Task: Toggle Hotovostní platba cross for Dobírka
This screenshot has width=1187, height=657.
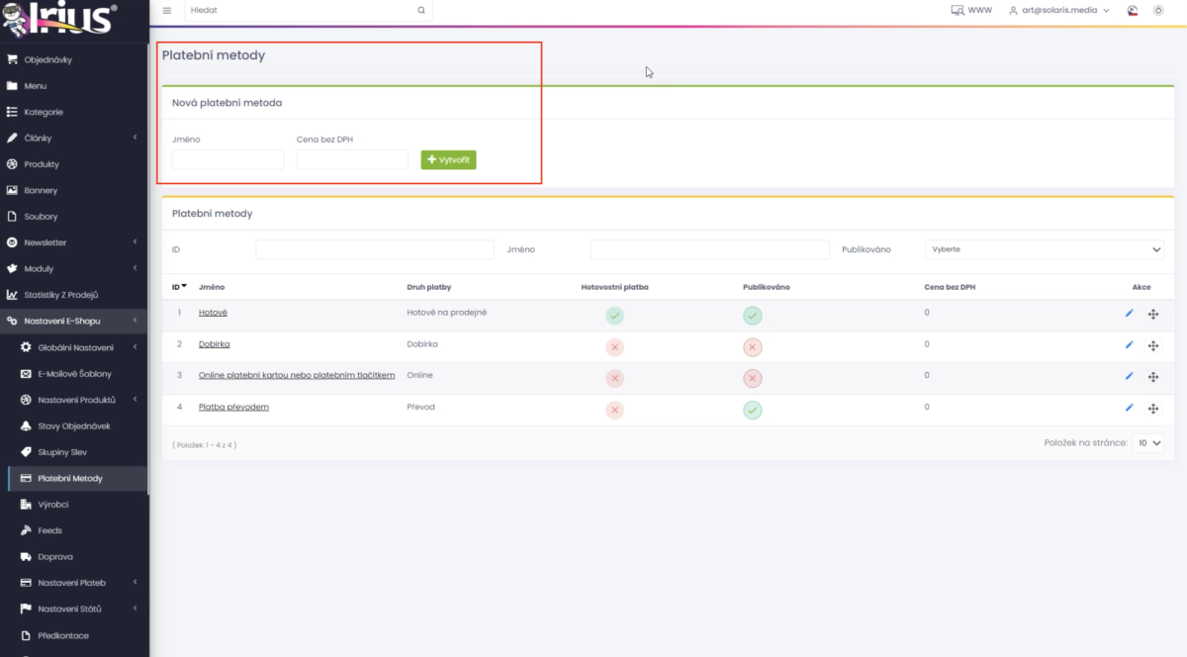Action: click(614, 347)
